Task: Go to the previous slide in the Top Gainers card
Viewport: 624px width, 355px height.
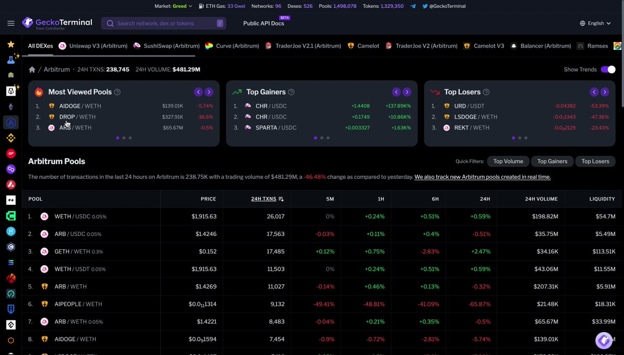Action: (x=396, y=92)
